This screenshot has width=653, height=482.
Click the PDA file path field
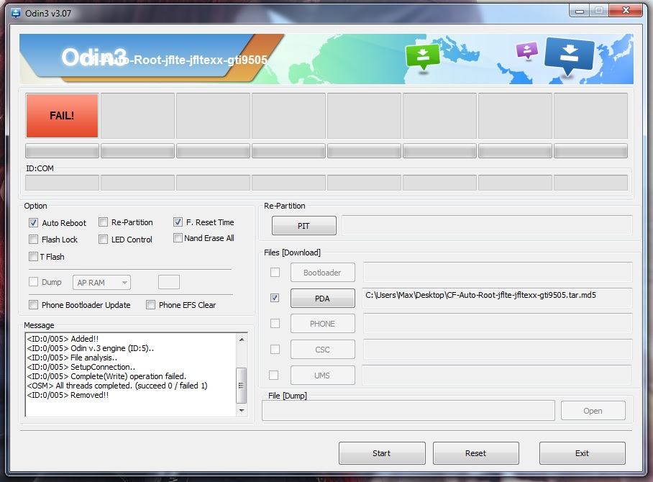497,298
